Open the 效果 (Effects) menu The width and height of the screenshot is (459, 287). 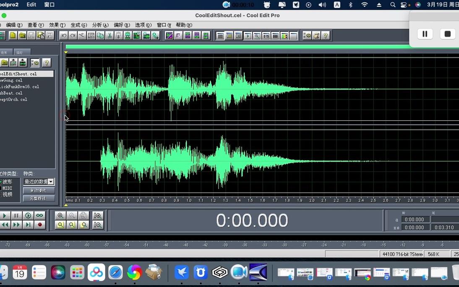click(x=57, y=25)
